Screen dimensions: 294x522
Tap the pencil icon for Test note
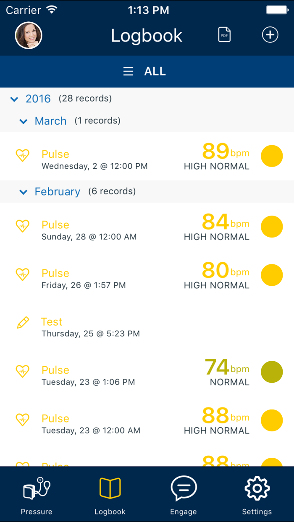(x=23, y=322)
